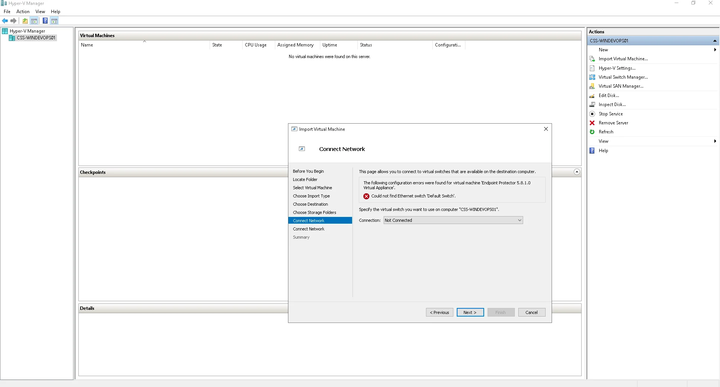This screenshot has width=720, height=387.
Task: Click Remove Server action link
Action: 613,123
